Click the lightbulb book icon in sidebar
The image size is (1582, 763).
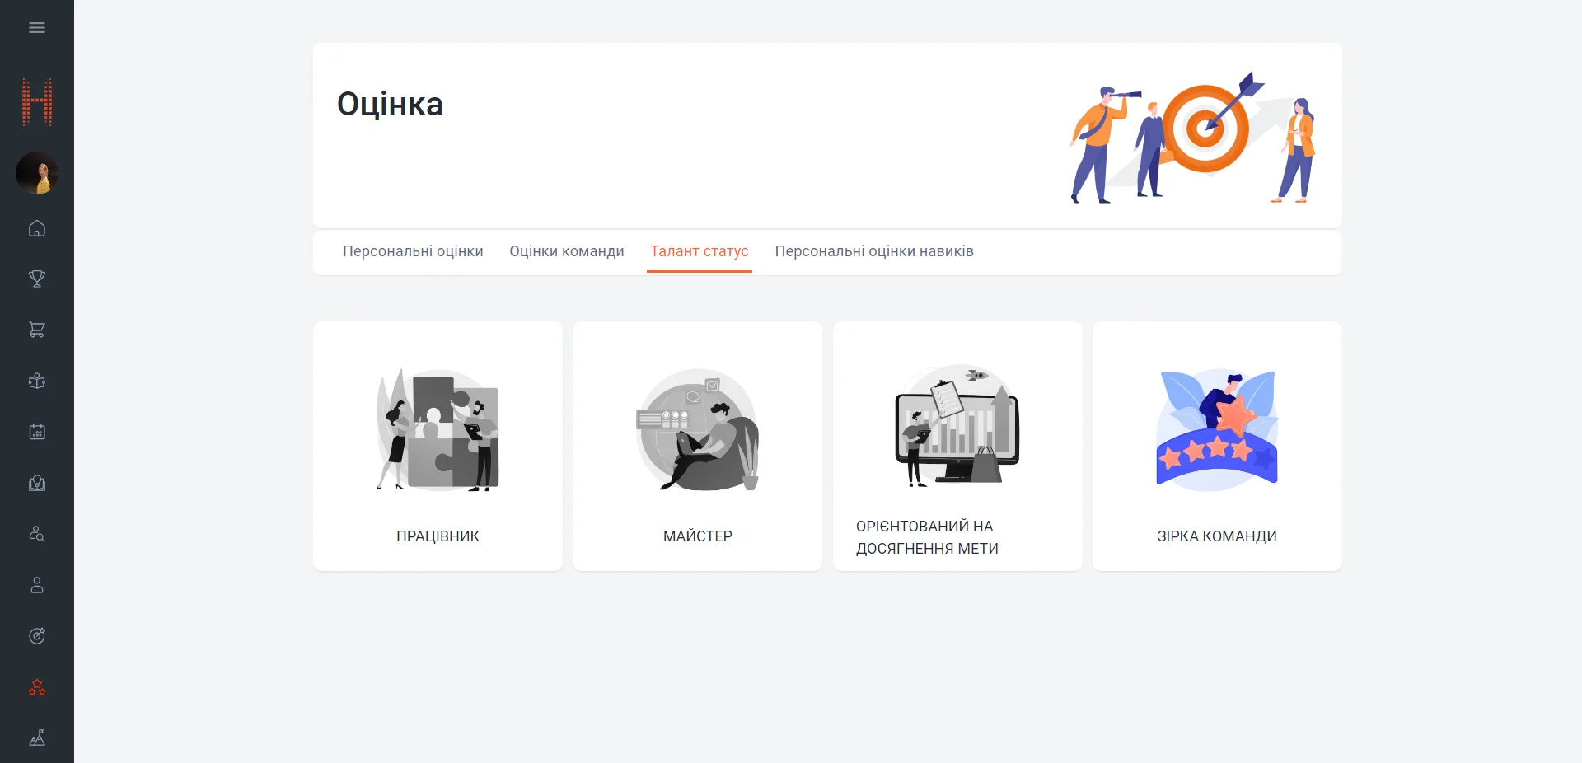(37, 483)
